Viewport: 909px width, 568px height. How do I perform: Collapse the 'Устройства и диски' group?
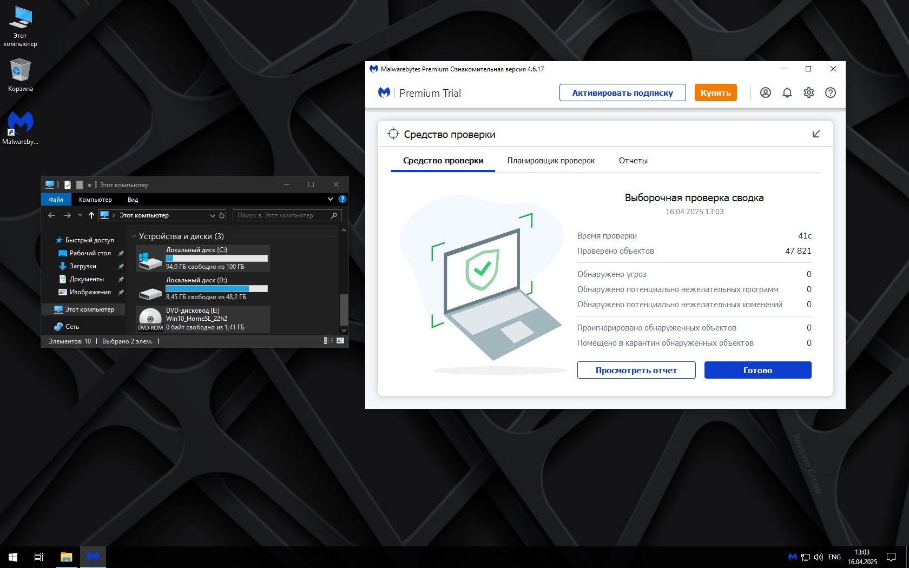click(x=134, y=236)
